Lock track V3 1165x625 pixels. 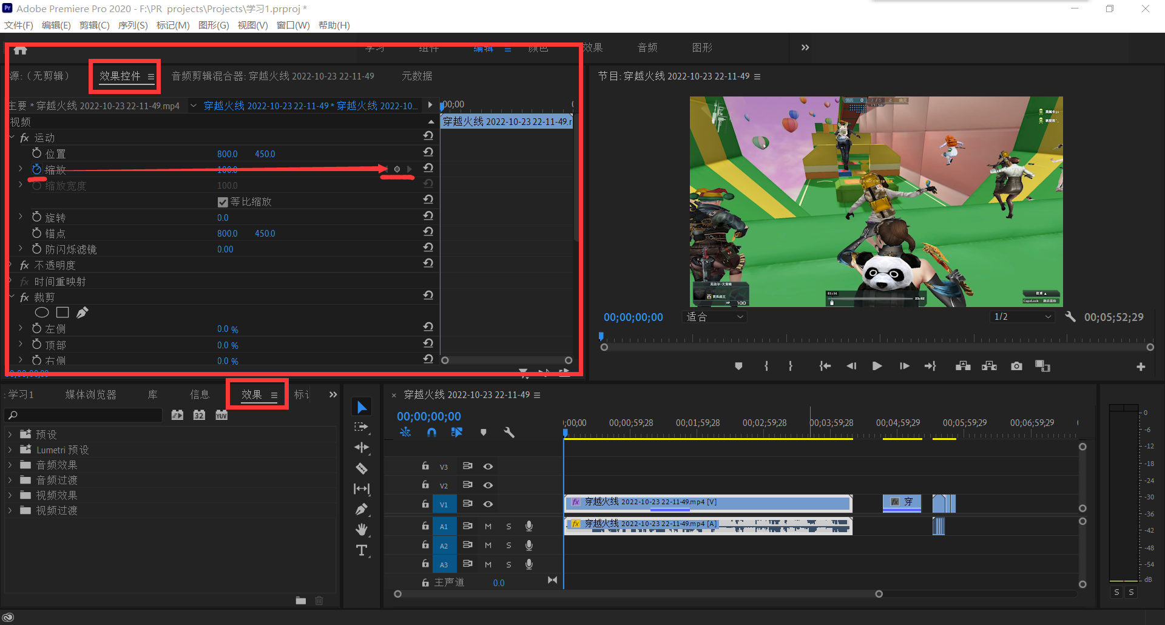(x=425, y=466)
